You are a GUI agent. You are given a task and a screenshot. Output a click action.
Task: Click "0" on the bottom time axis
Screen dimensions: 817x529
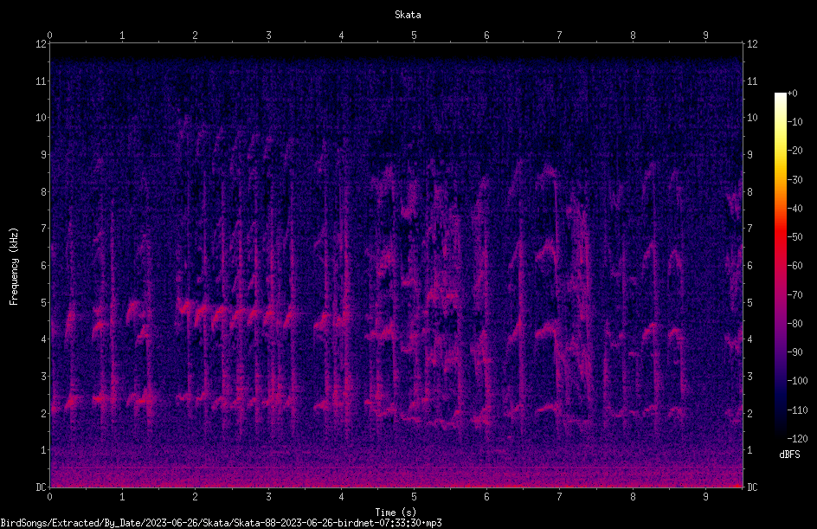coord(49,497)
